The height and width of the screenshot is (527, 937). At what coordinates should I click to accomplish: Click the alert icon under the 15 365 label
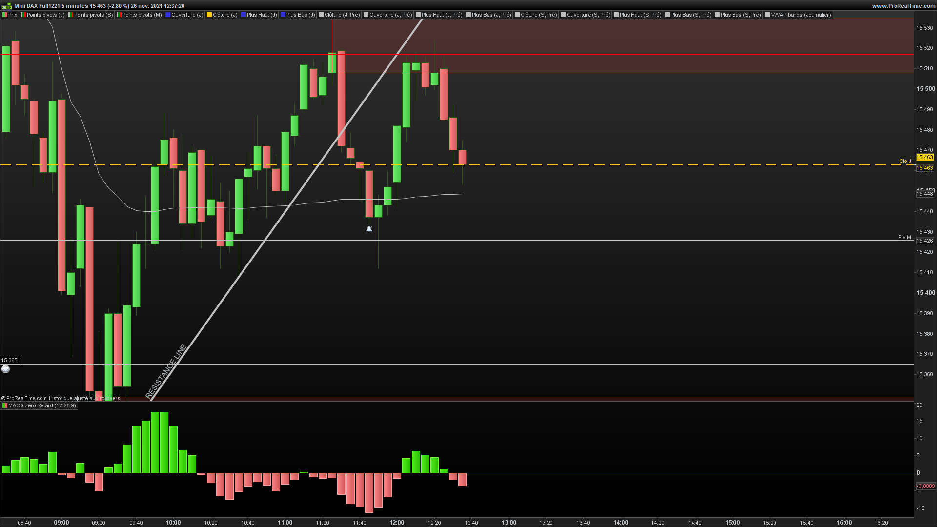click(6, 369)
